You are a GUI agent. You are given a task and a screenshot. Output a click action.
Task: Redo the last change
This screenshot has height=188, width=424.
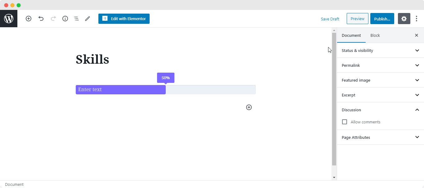pos(53,19)
